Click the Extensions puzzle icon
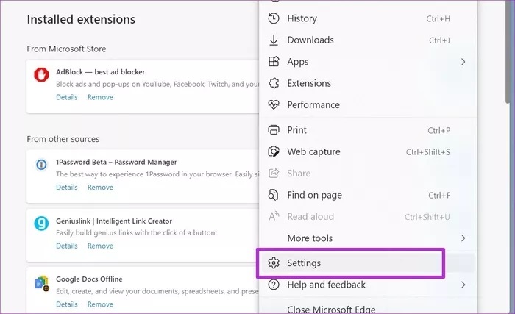 pos(274,84)
